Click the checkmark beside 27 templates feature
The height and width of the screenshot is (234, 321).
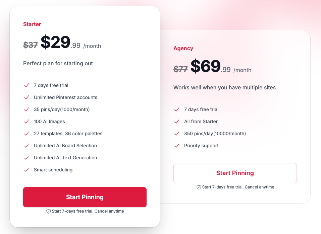pos(26,134)
